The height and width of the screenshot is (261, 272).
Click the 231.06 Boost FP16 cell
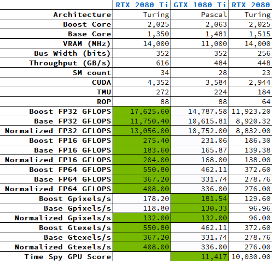[x=200, y=140]
